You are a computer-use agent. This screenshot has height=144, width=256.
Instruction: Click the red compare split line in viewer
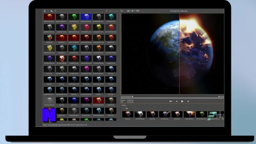pyautogui.click(x=179, y=54)
